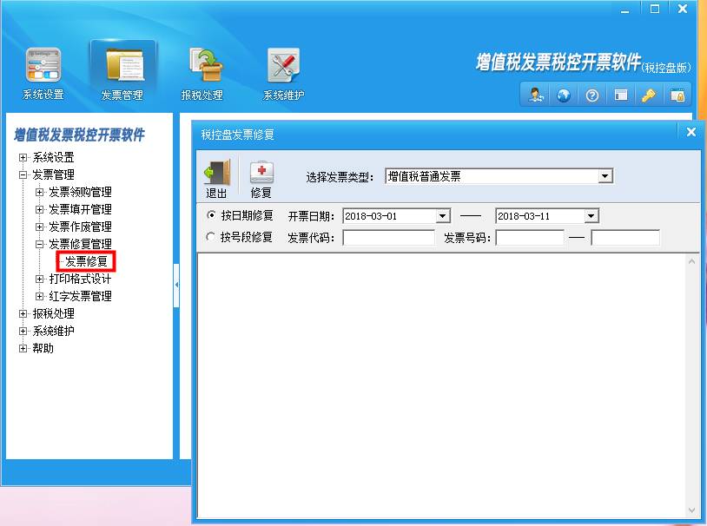Select 打印格式设计 tree label
Viewport: 707px width, 526px height.
coord(80,279)
